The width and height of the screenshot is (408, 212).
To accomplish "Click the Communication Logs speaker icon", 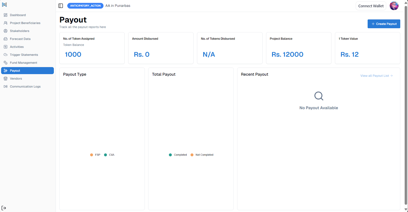I will (5, 86).
